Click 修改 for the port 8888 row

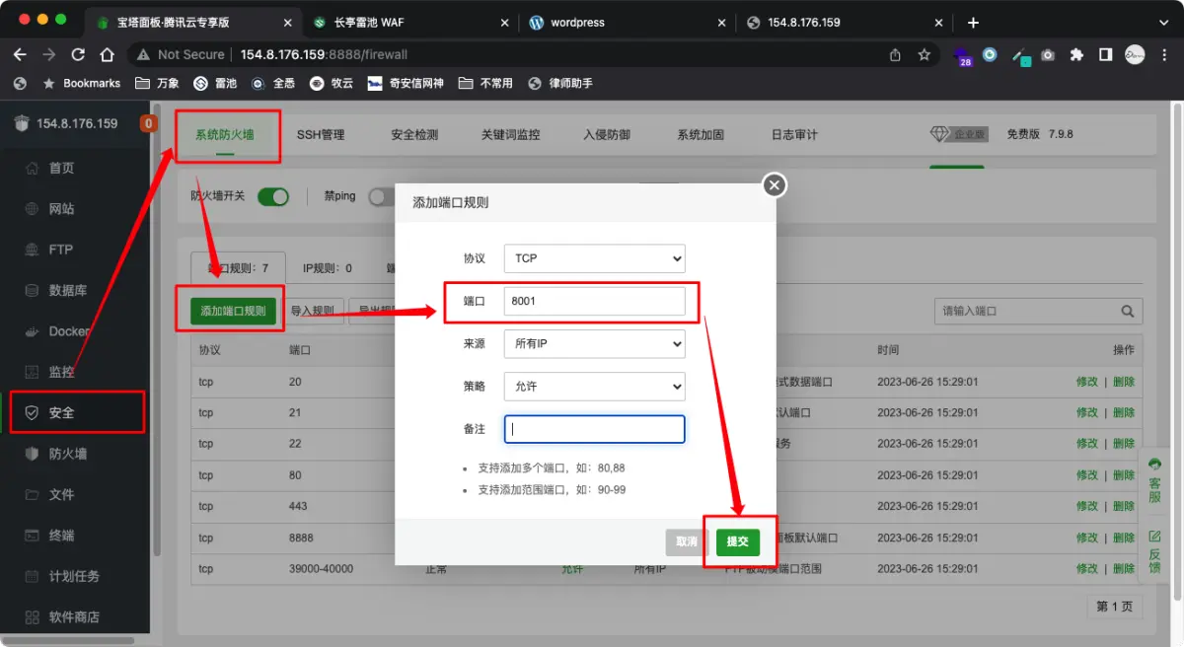pyautogui.click(x=1086, y=538)
